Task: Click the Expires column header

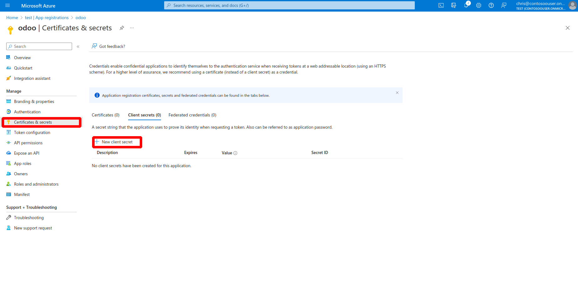Action: [191, 153]
